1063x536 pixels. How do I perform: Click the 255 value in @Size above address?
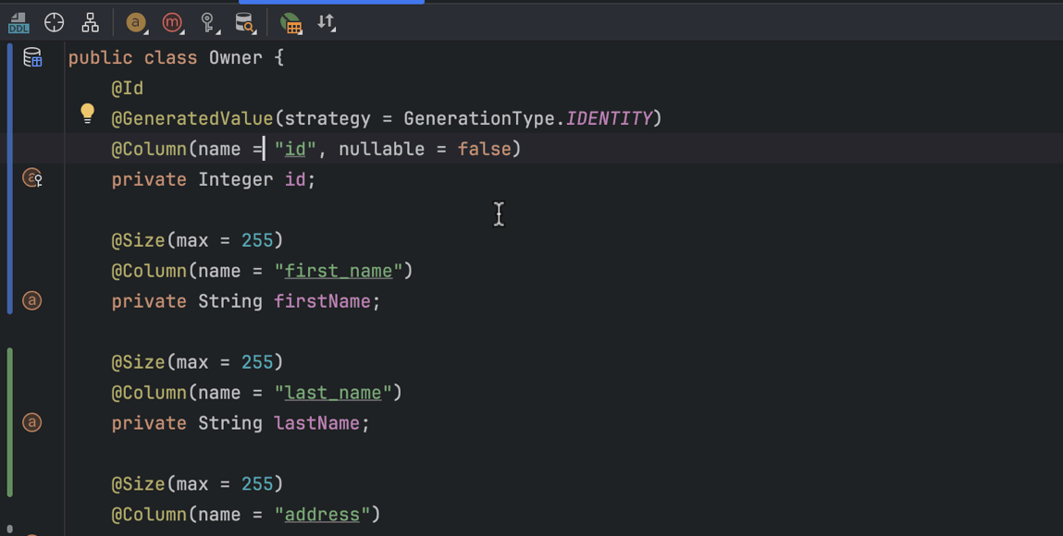257,484
